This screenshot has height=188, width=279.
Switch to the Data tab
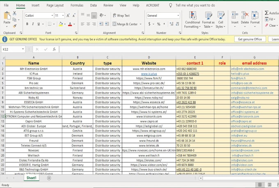(93, 5)
